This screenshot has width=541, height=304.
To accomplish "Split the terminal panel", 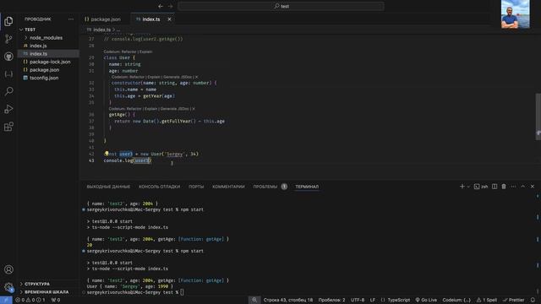I will pos(495,187).
